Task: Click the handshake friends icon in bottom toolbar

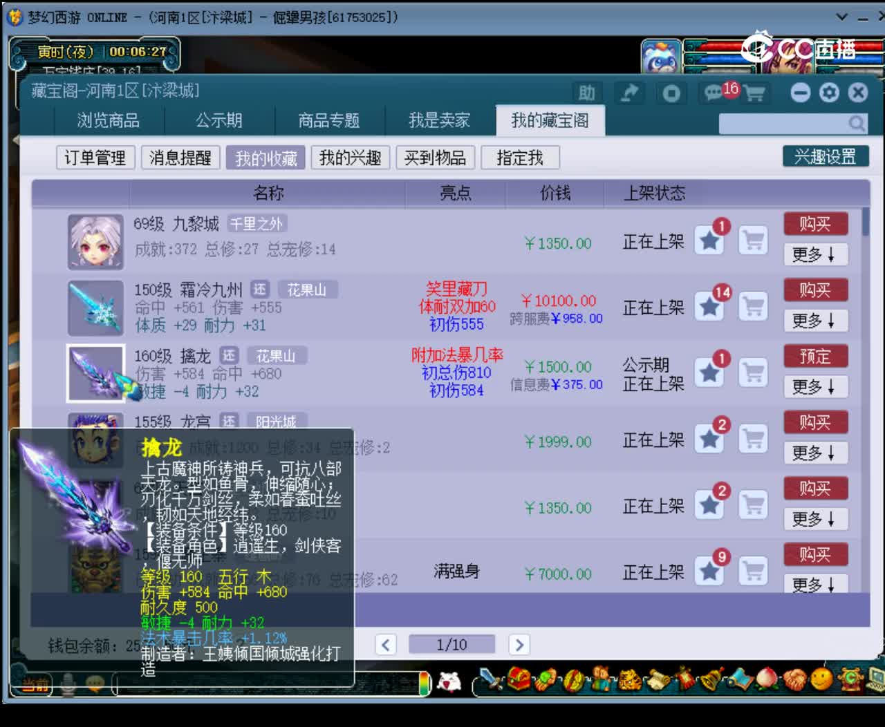Action: (794, 679)
